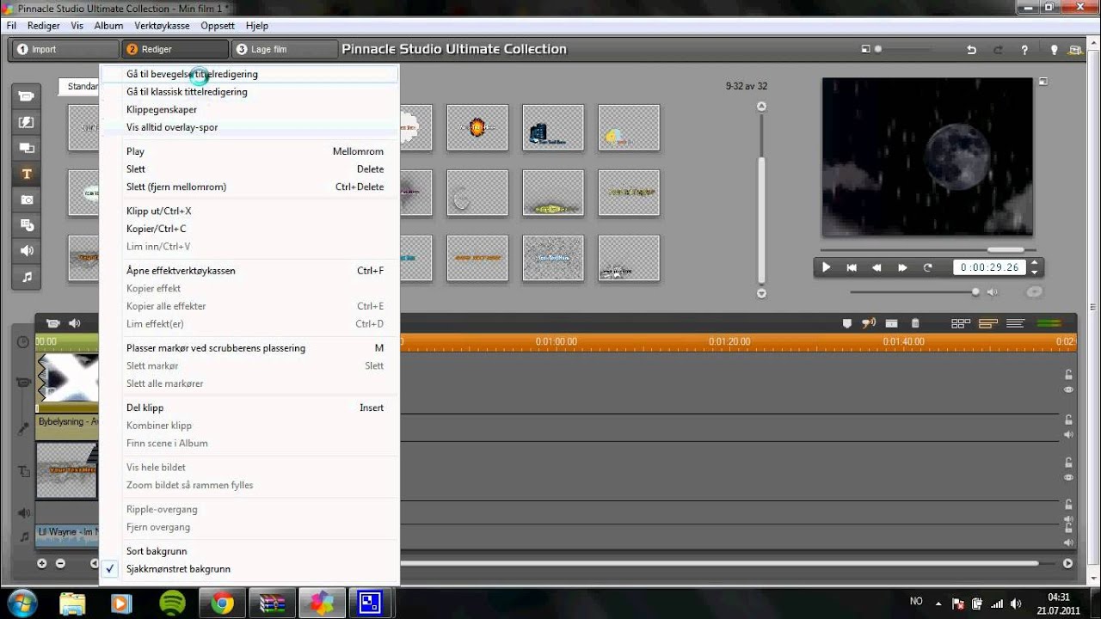Click the light bulb tips icon
The image size is (1101, 619).
[1054, 50]
